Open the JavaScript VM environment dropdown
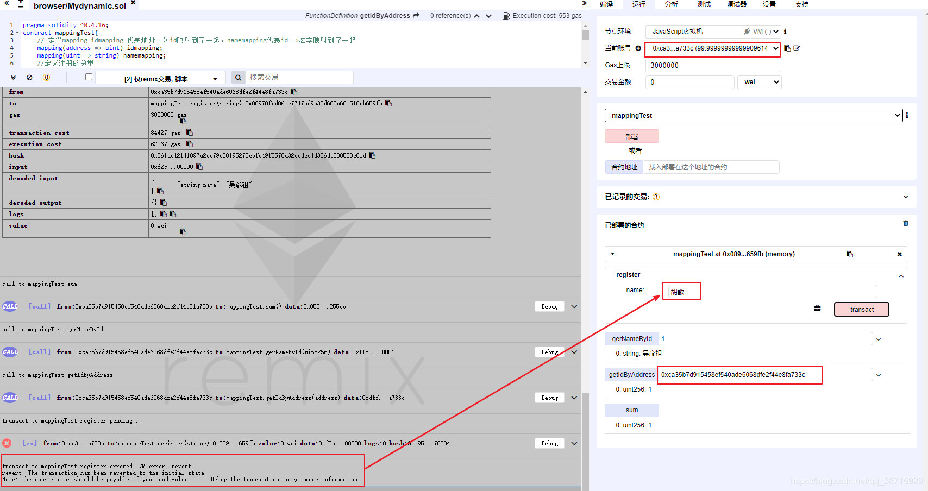 713,32
